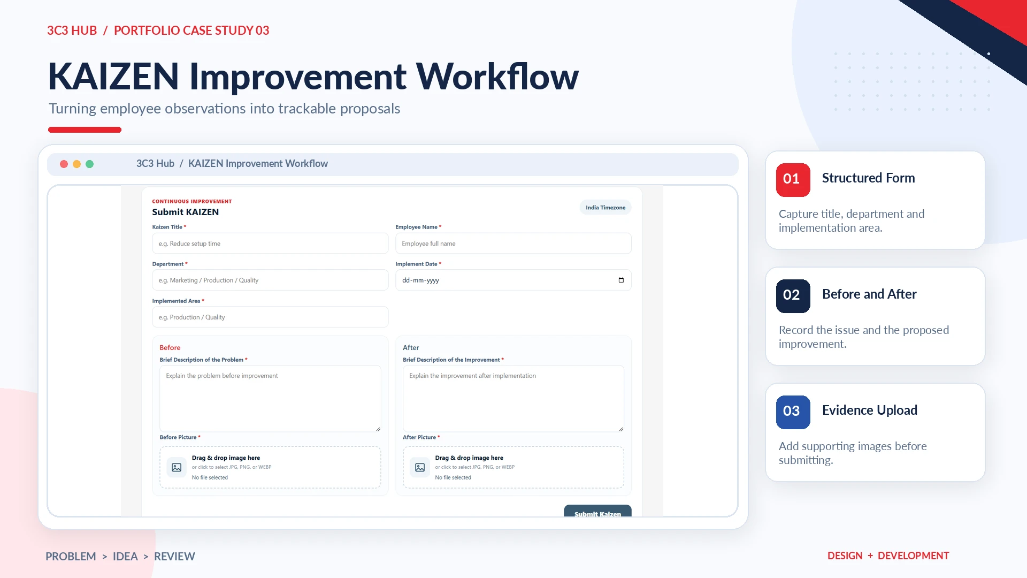Click the After Picture drag and drop zone

513,467
